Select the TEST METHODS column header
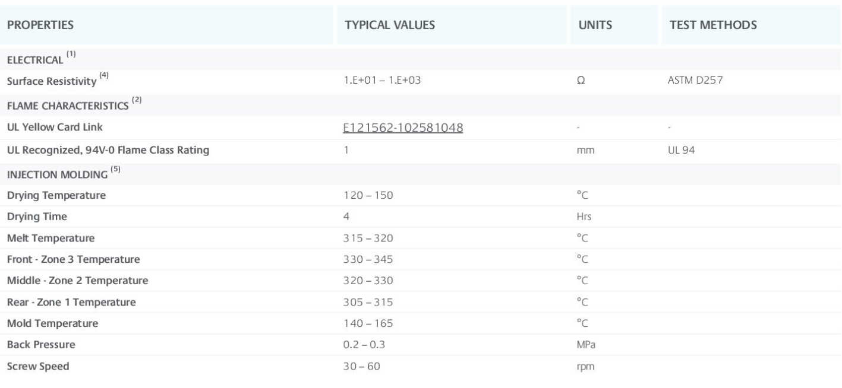This screenshot has width=842, height=388. [x=713, y=26]
